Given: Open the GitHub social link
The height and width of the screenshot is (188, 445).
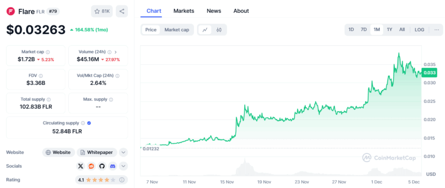Looking at the screenshot, I should click(102, 166).
